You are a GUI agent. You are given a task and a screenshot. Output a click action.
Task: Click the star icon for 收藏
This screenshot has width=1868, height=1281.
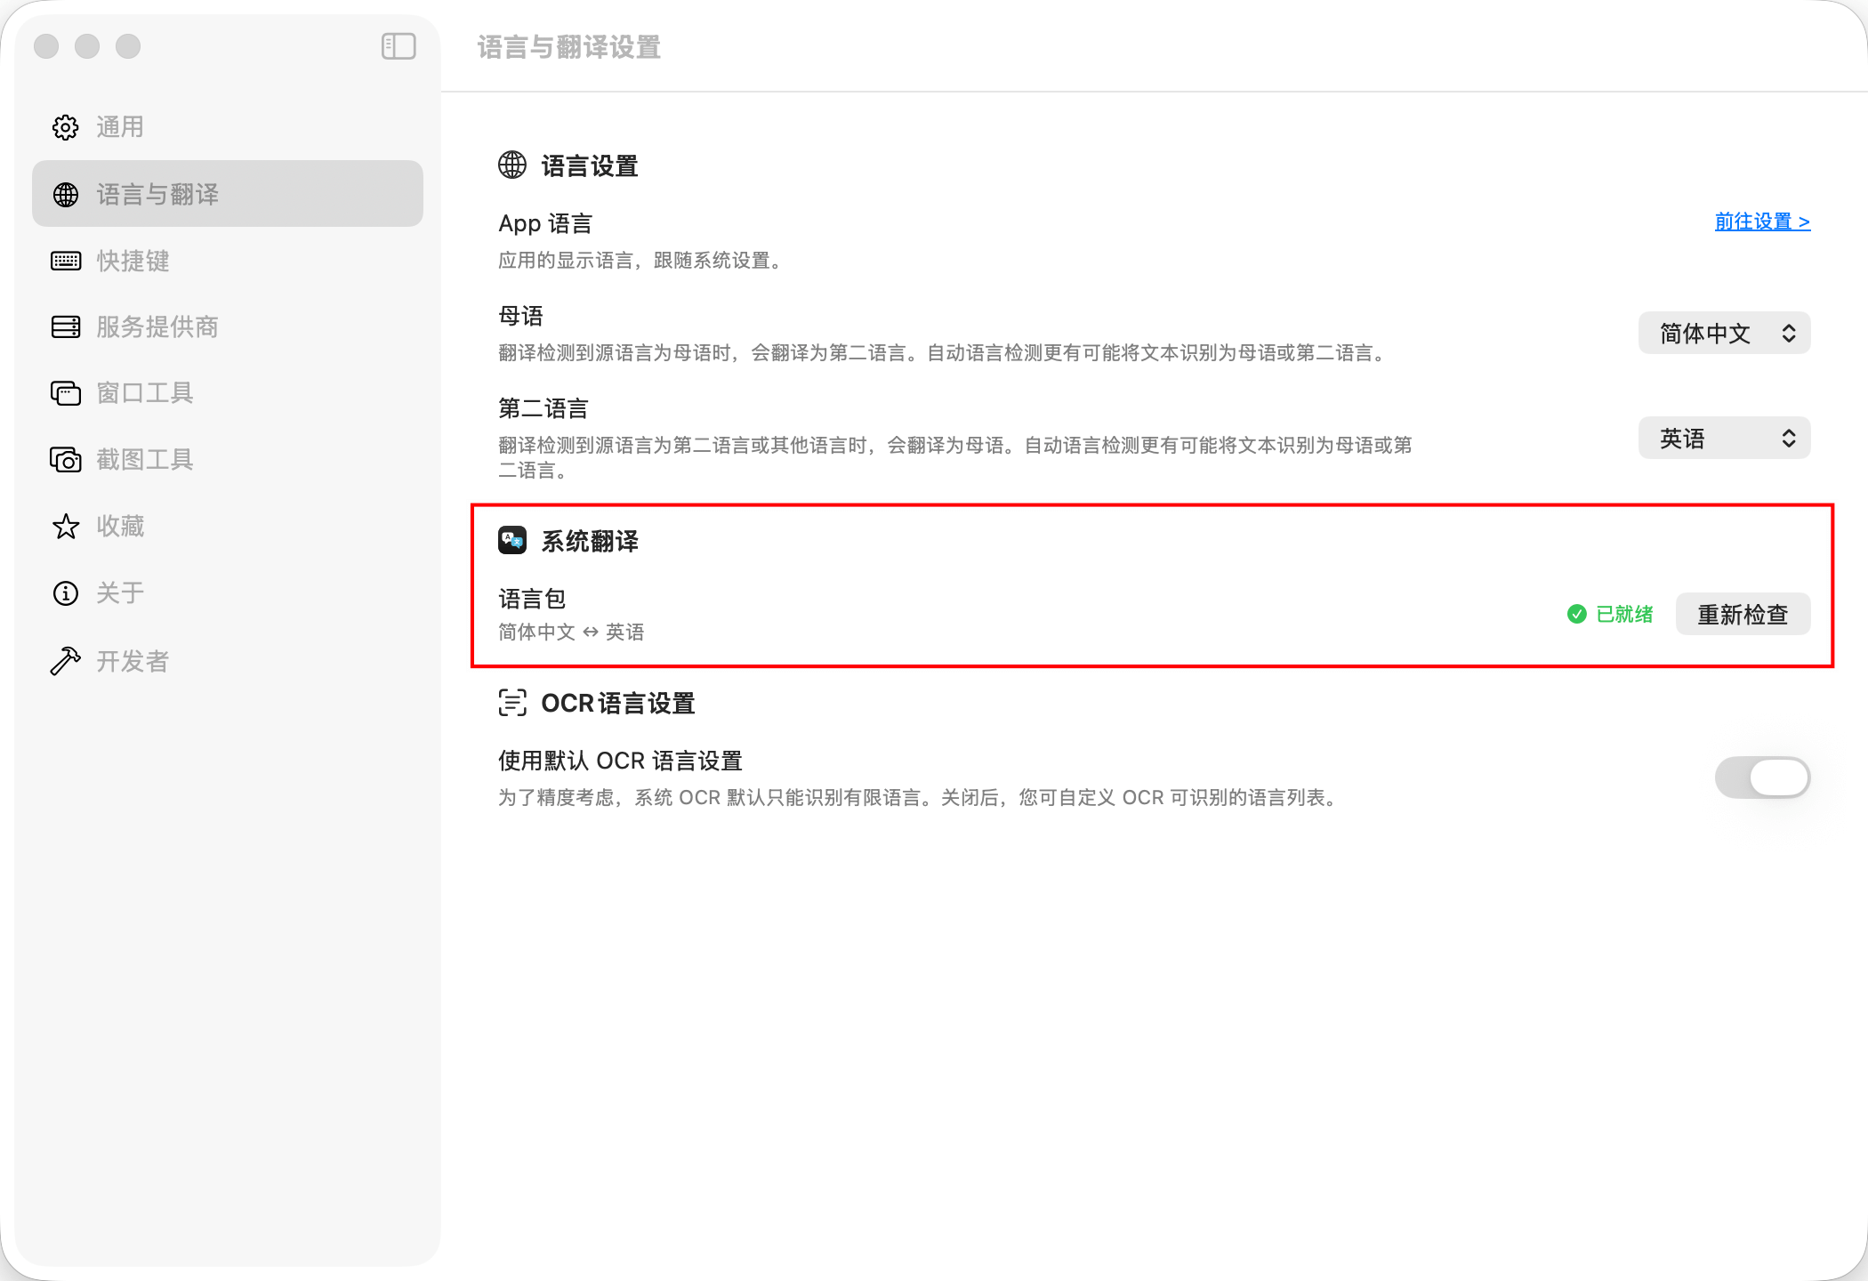pos(66,527)
